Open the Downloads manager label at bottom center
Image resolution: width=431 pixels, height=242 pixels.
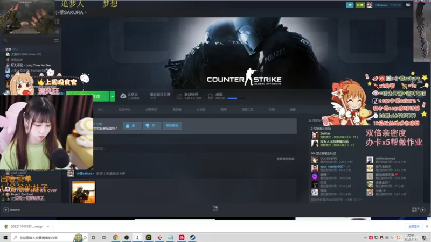point(215,209)
